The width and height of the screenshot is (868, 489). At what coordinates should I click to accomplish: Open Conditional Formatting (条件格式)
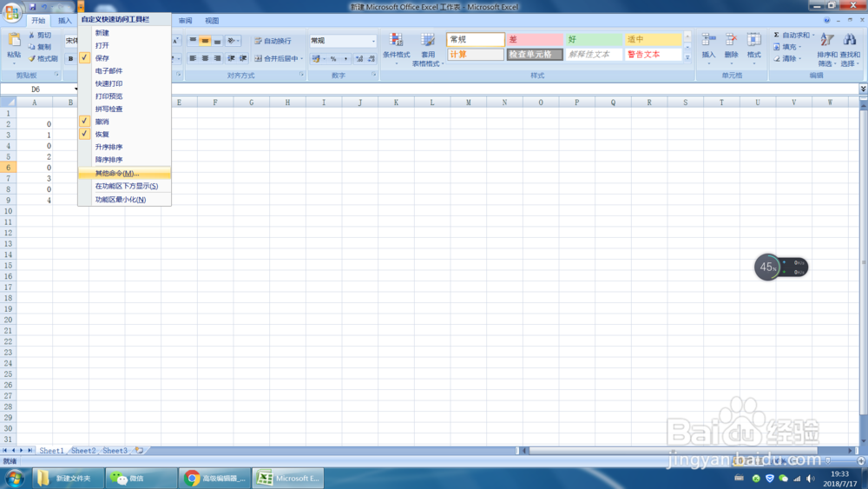click(x=397, y=49)
